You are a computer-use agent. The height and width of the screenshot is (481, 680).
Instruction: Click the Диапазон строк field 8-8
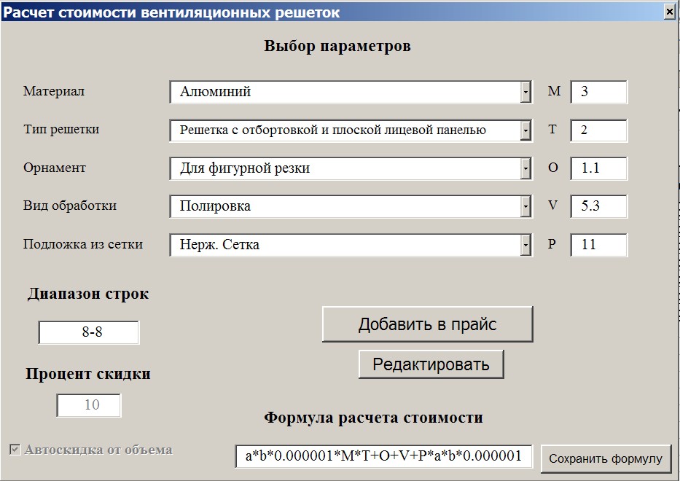89,332
